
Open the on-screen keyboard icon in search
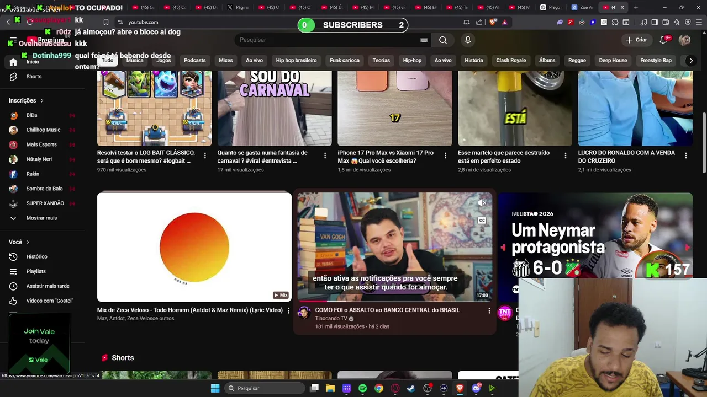coord(424,40)
